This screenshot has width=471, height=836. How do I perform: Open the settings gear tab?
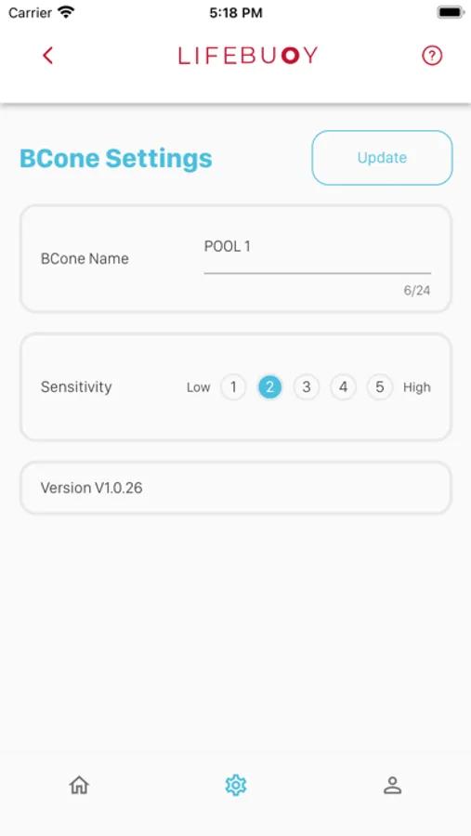(x=235, y=785)
